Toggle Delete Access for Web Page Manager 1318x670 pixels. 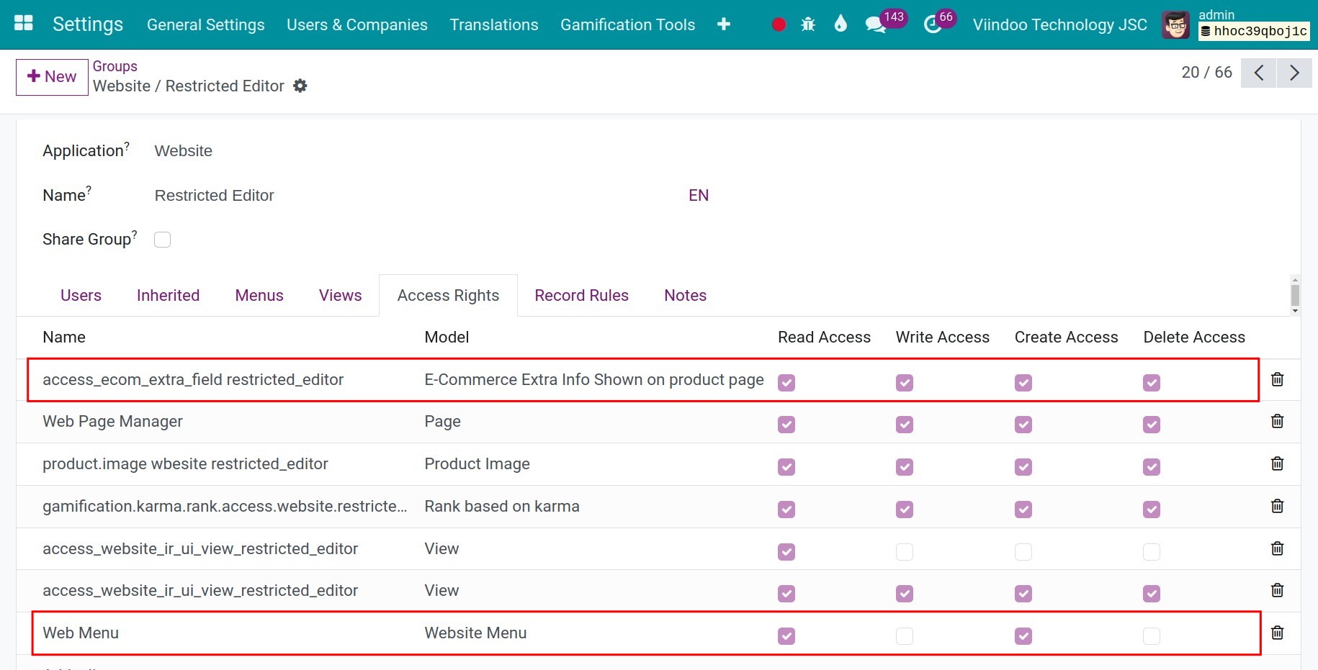pyautogui.click(x=1152, y=425)
